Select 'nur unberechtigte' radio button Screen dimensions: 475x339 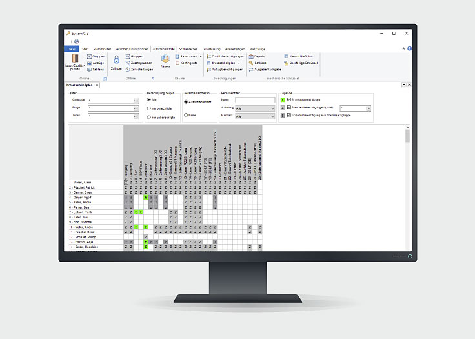(x=149, y=118)
